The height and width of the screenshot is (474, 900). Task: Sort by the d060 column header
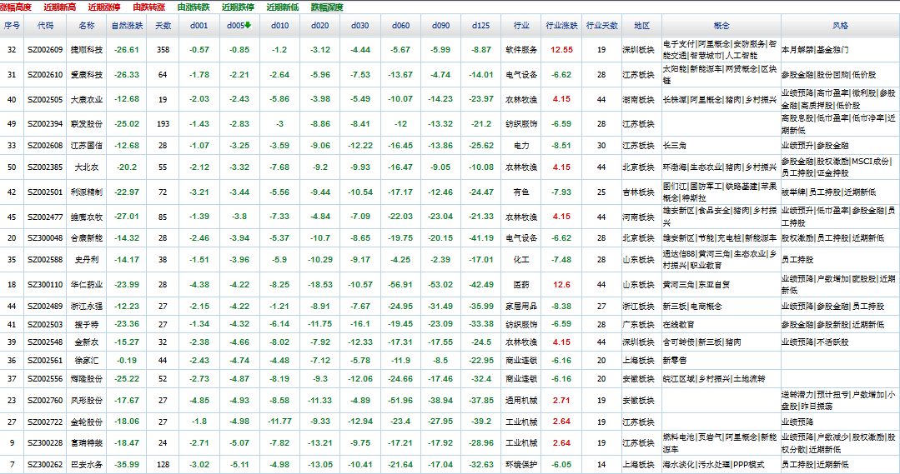click(400, 26)
